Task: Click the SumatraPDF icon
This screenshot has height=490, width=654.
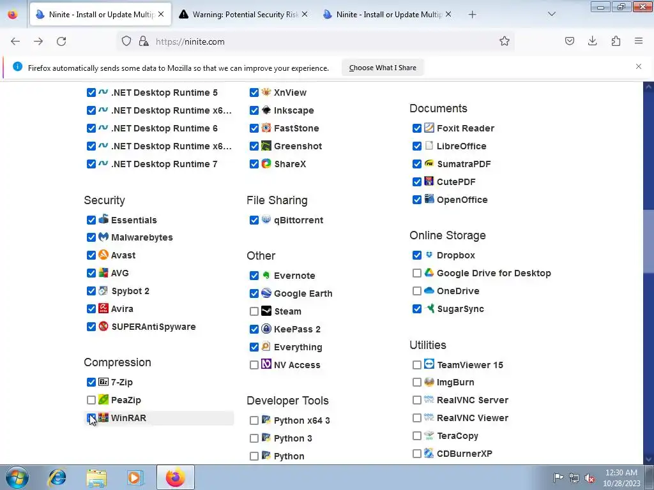Action: pos(429,164)
